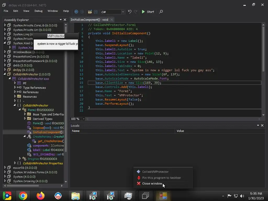This screenshot has height=201, width=268.
Task: Open the Debug menu
Action: (38, 11)
